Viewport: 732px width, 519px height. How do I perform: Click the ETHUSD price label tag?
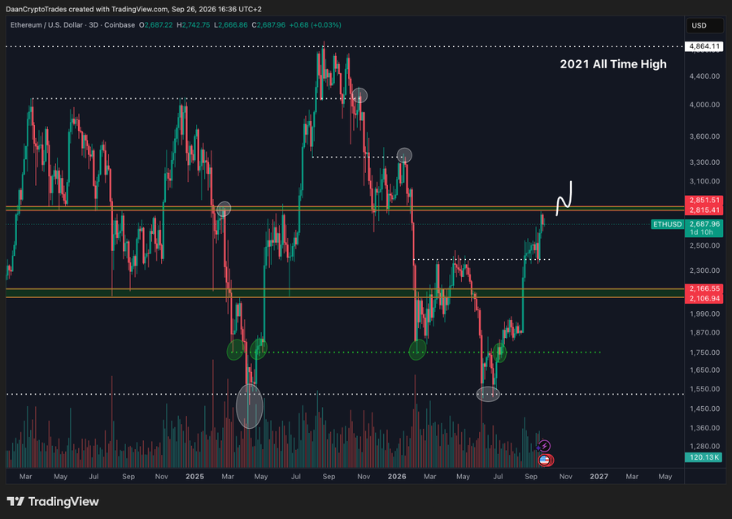668,224
